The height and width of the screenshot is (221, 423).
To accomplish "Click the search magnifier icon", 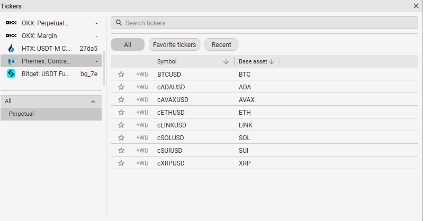I will coord(119,23).
